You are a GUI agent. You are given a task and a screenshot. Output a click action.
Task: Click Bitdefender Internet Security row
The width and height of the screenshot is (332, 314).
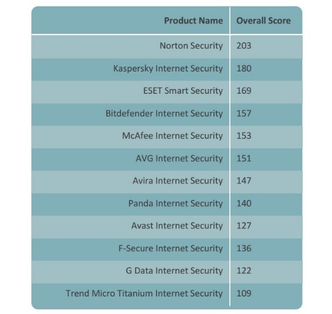tap(167, 114)
